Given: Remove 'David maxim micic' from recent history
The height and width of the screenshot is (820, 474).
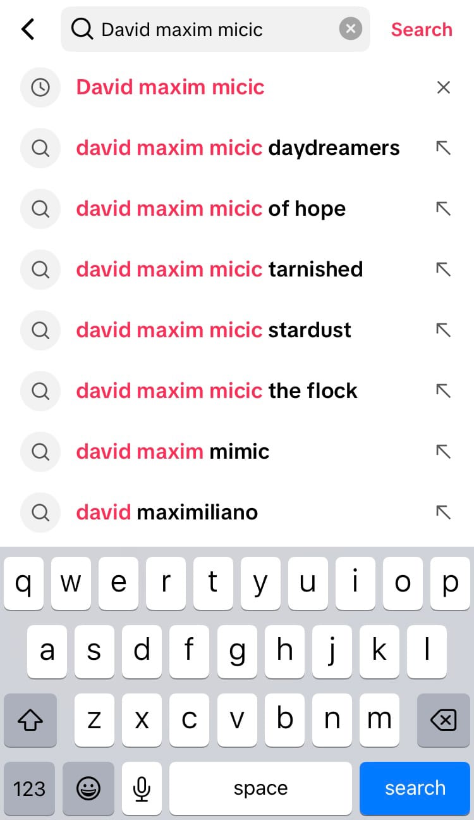Looking at the screenshot, I should point(444,87).
